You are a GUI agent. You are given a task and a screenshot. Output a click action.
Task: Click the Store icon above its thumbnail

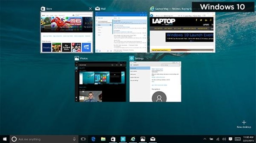pyautogui.click(x=43, y=9)
